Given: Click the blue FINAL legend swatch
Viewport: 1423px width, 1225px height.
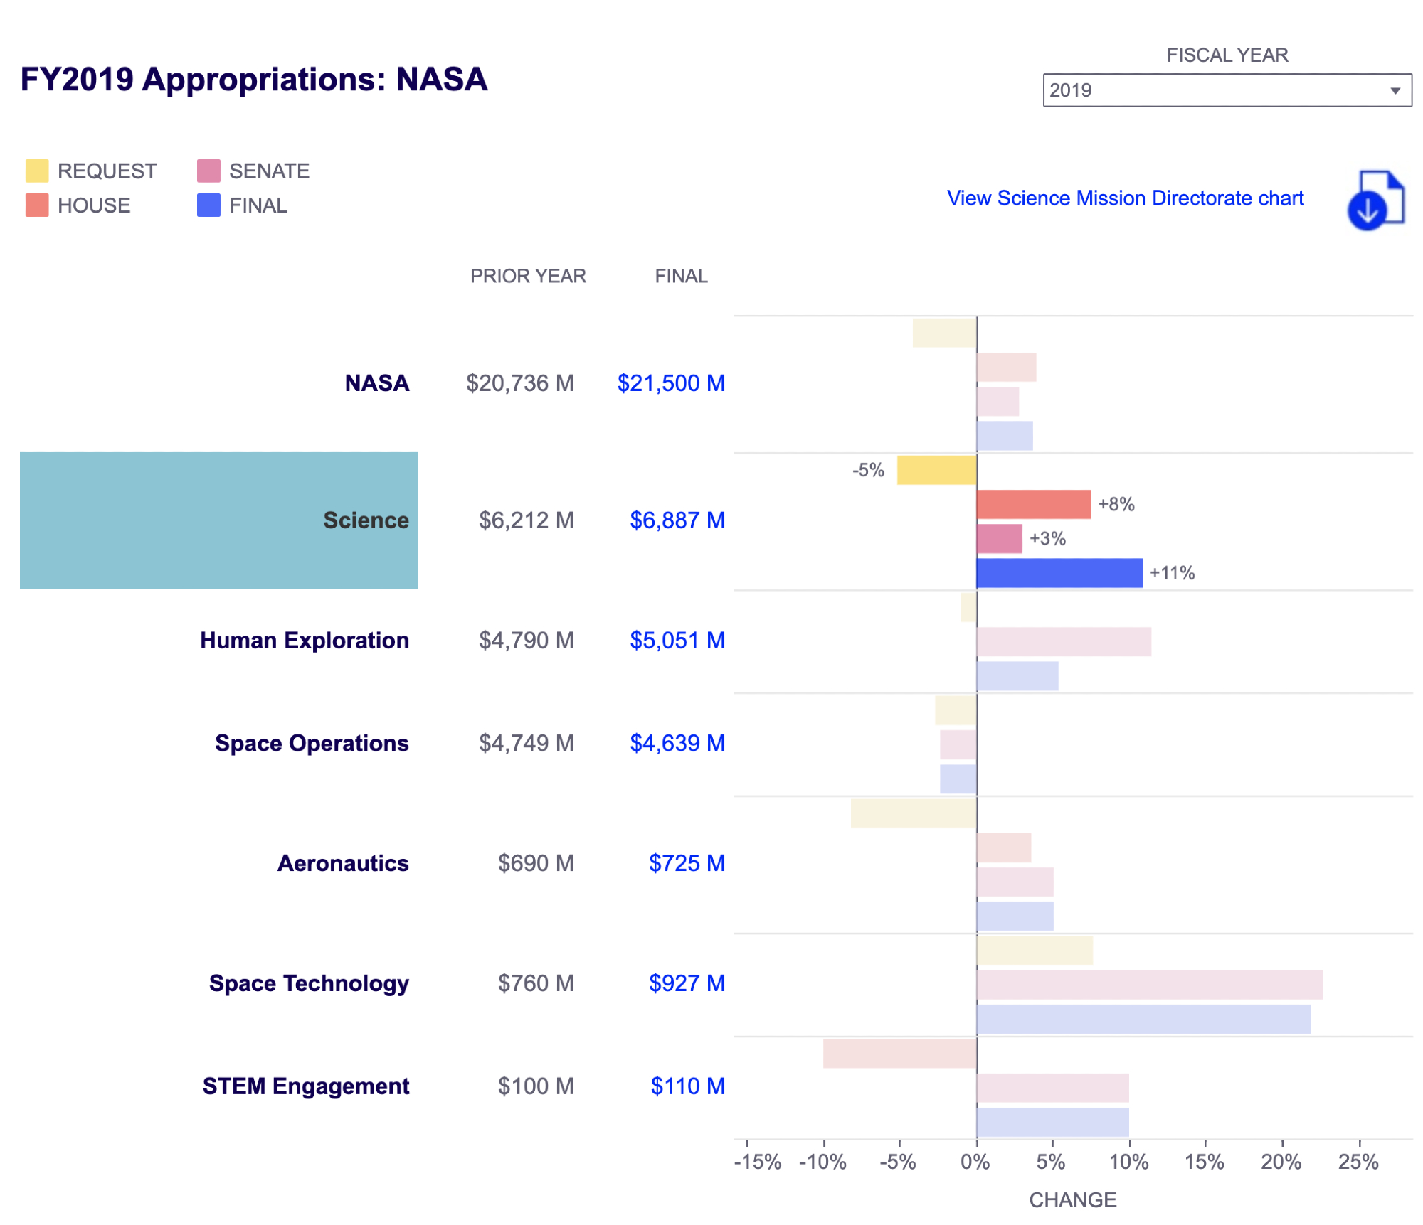Looking at the screenshot, I should click(208, 205).
